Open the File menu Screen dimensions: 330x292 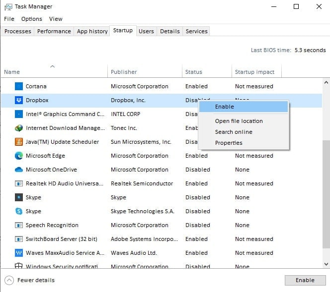(9, 19)
